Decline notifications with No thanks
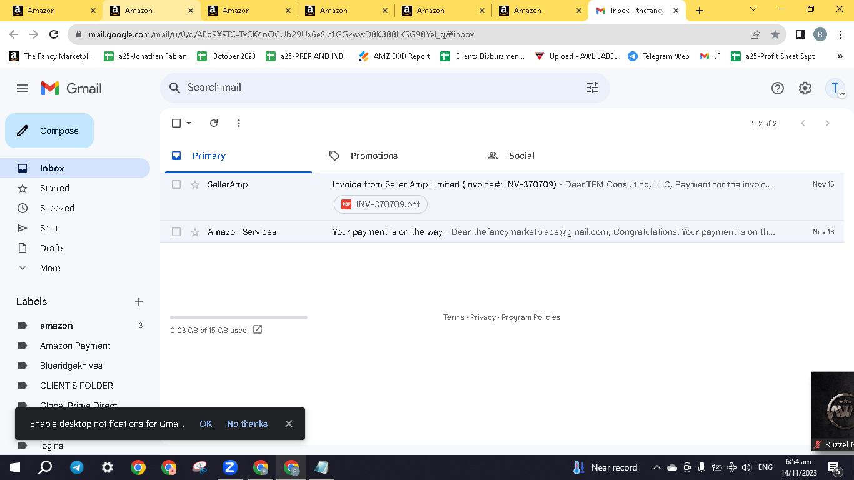Viewport: 854px width, 480px height. 247,424
